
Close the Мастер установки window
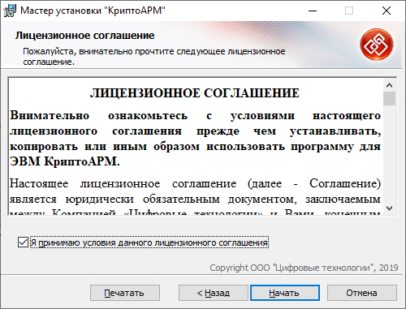(387, 11)
